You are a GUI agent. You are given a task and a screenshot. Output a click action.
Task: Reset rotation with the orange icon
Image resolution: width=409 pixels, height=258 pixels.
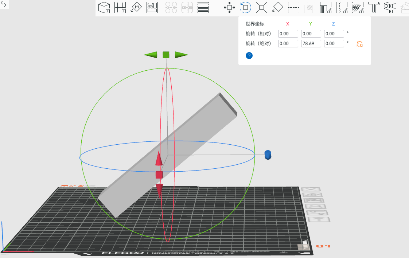click(360, 44)
